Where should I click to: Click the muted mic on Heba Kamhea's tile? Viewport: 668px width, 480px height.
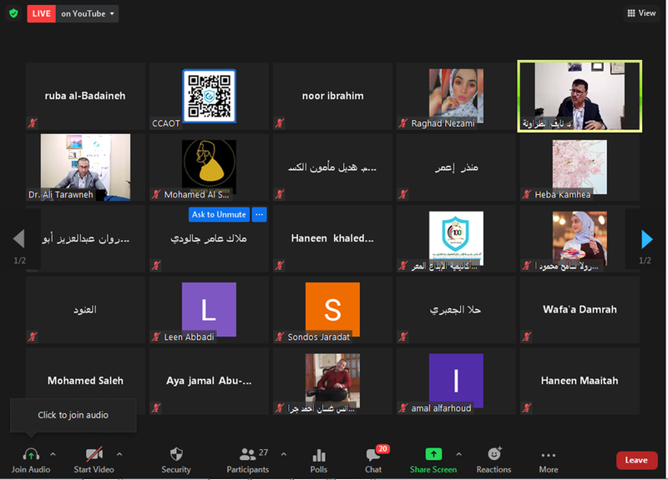point(527,194)
